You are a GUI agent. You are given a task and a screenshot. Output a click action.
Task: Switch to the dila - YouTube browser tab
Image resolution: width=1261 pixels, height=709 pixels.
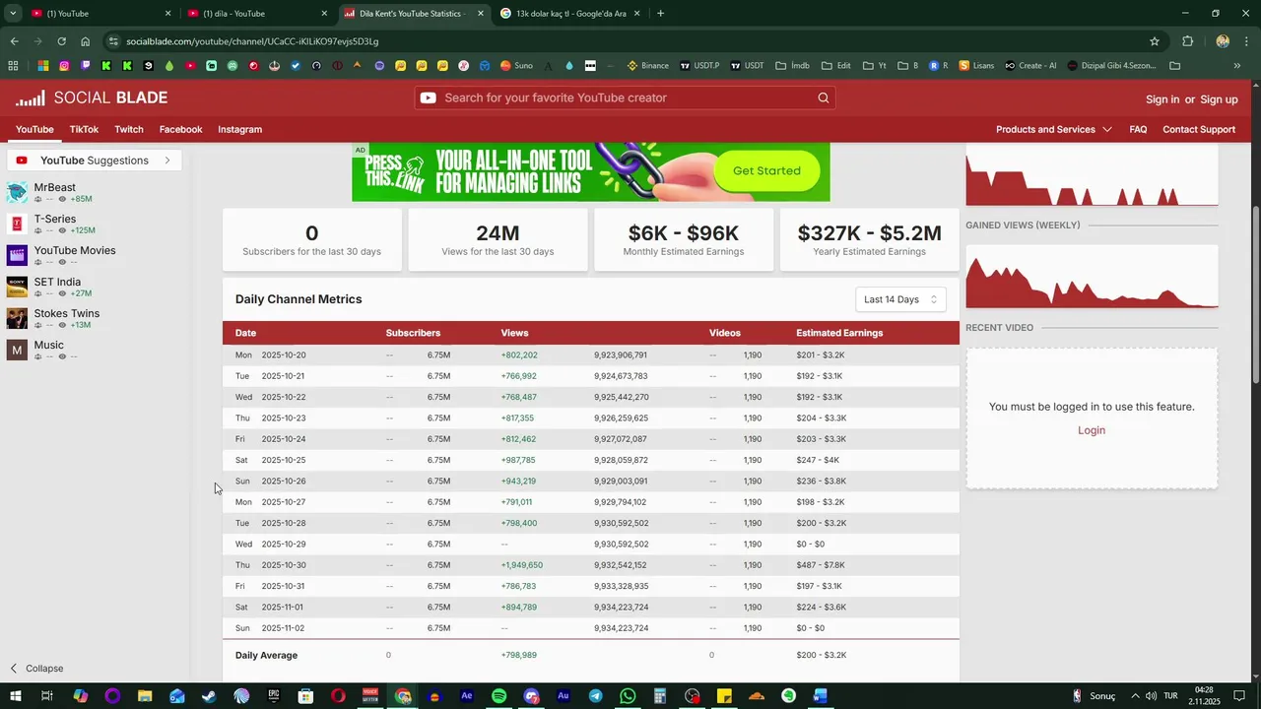coord(257,14)
